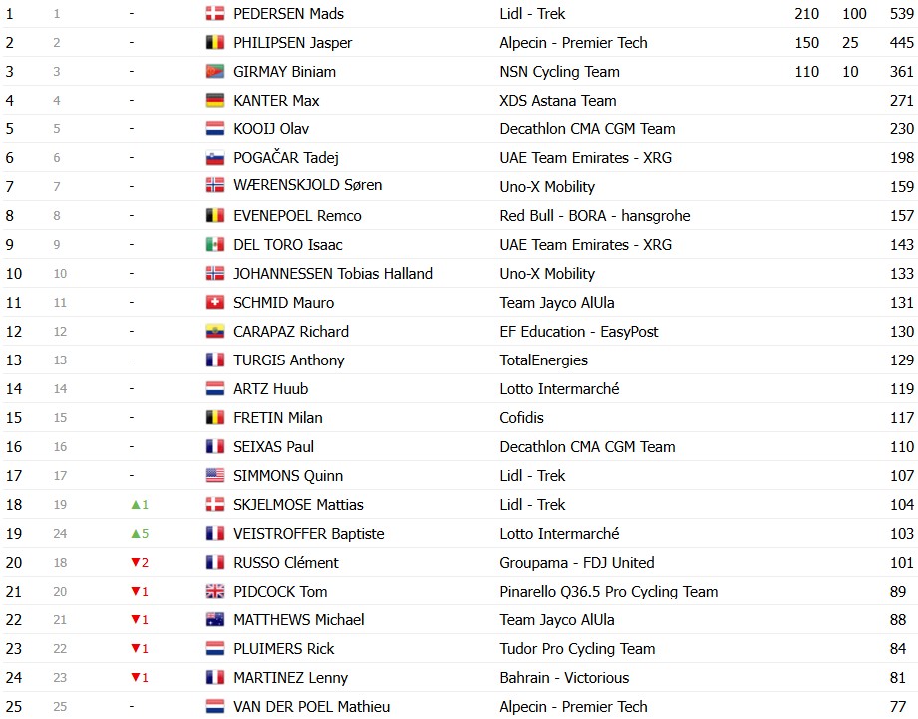Click the Ecuadorian flag next to CARAPAZ Richard
This screenshot has width=918, height=719.
215,332
